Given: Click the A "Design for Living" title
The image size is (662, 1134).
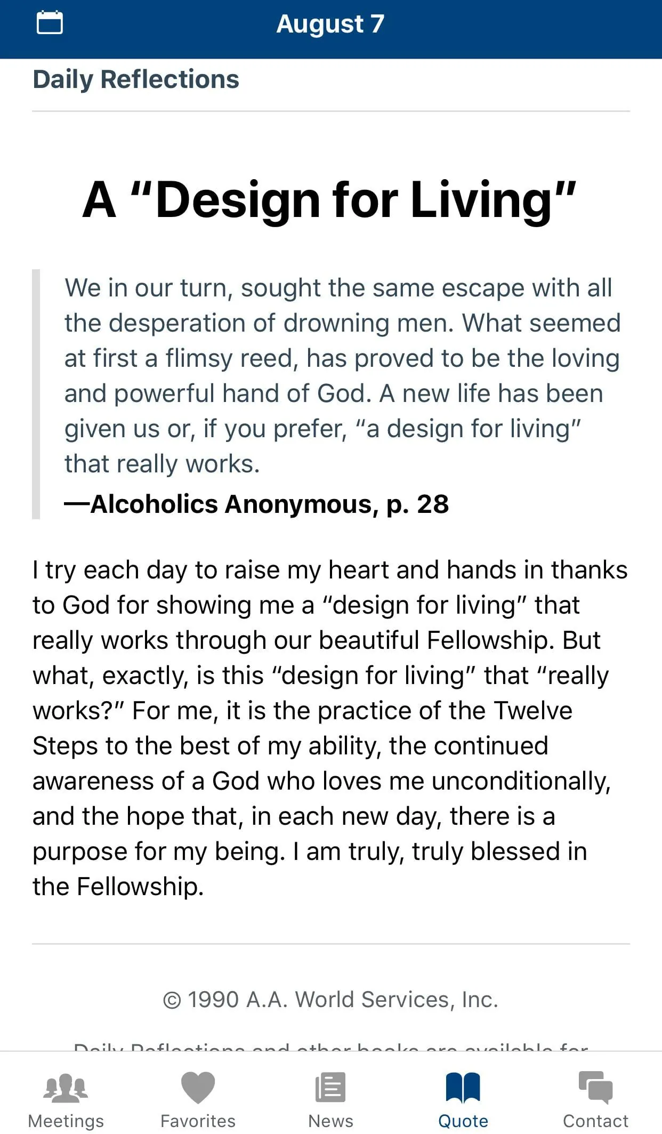Looking at the screenshot, I should point(330,200).
